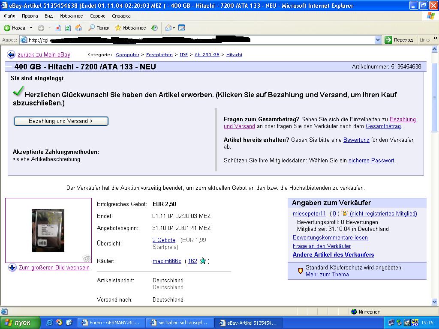The width and height of the screenshot is (439, 329).
Task: Open the Hitachi category link
Action: [x=234, y=54]
